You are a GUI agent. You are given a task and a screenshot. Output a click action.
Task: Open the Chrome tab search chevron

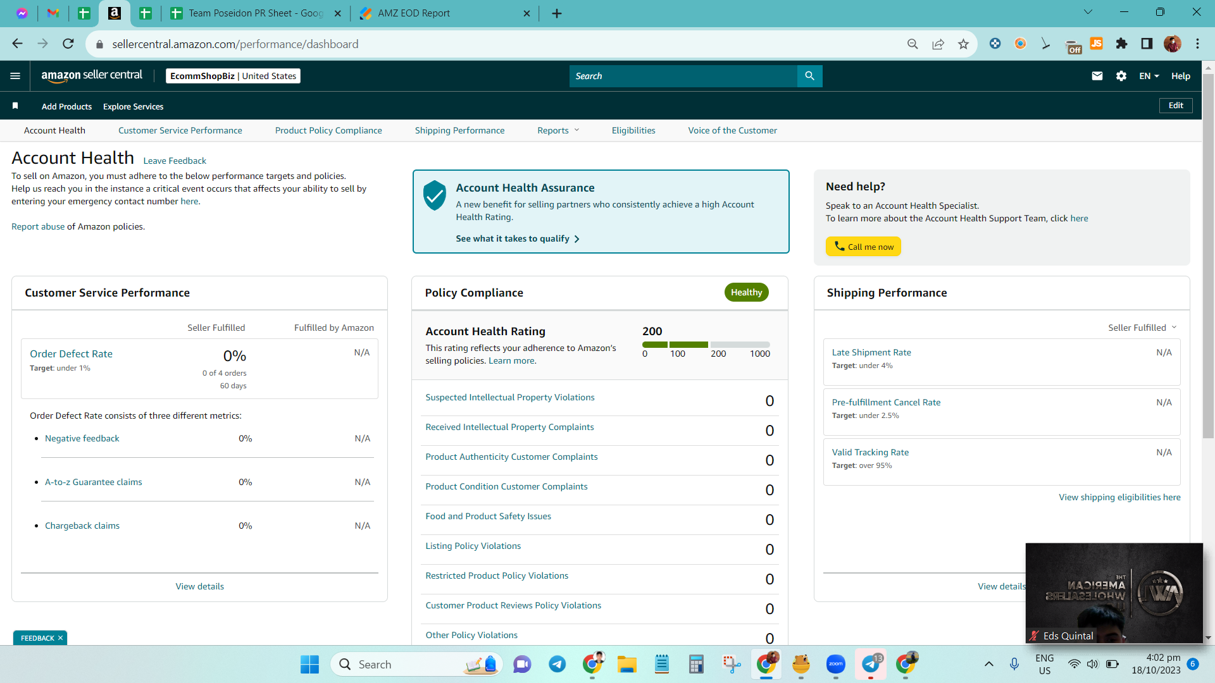(x=1088, y=13)
